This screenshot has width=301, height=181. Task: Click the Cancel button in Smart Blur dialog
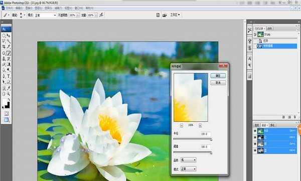(218, 83)
